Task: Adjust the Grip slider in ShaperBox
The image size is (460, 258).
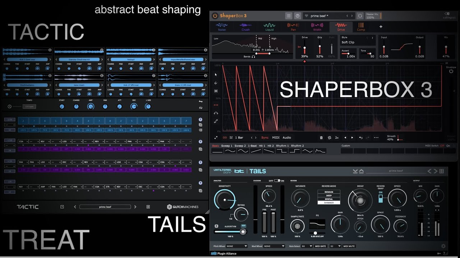Action: tap(319, 47)
